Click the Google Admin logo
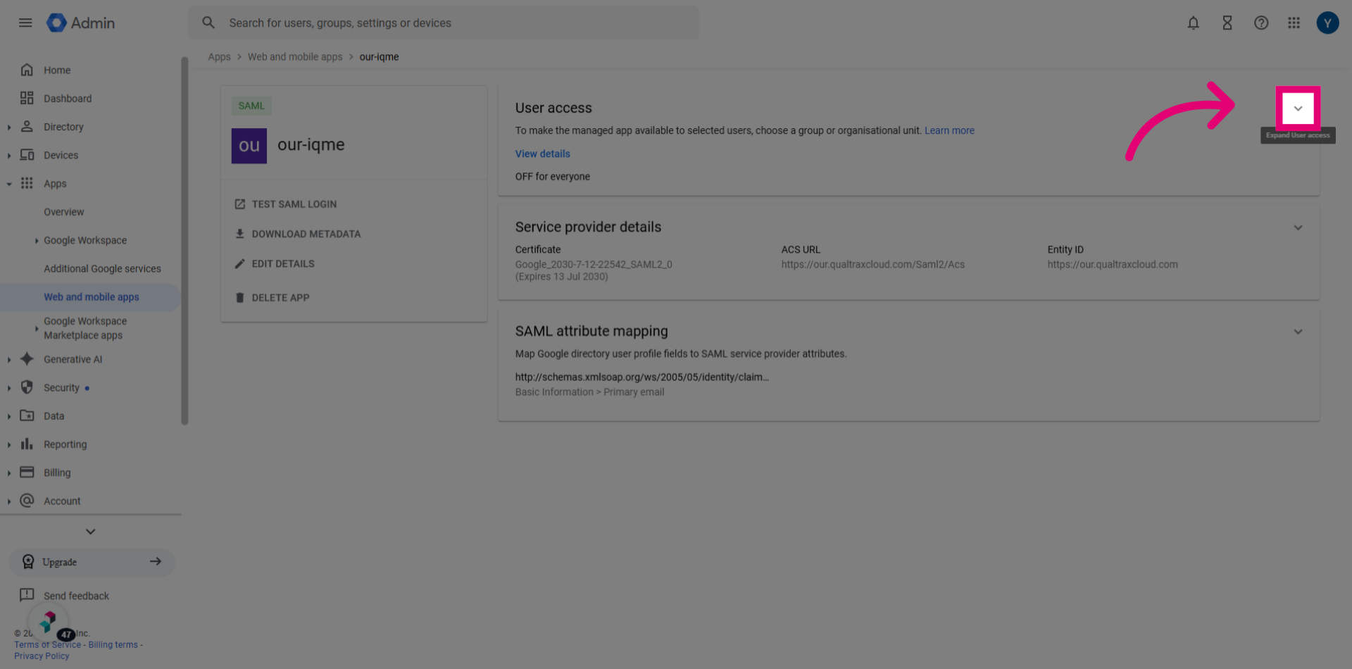The height and width of the screenshot is (669, 1352). 80,23
